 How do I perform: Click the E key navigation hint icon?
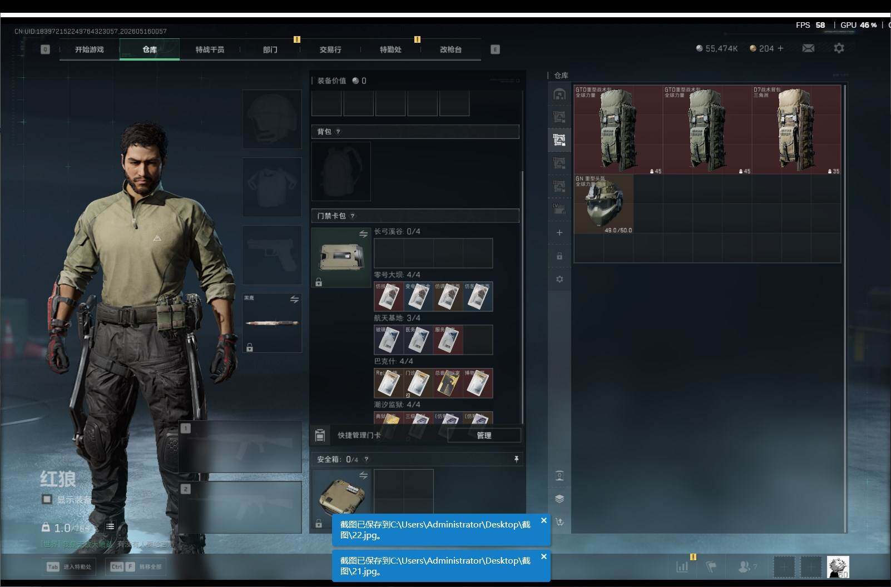(495, 49)
